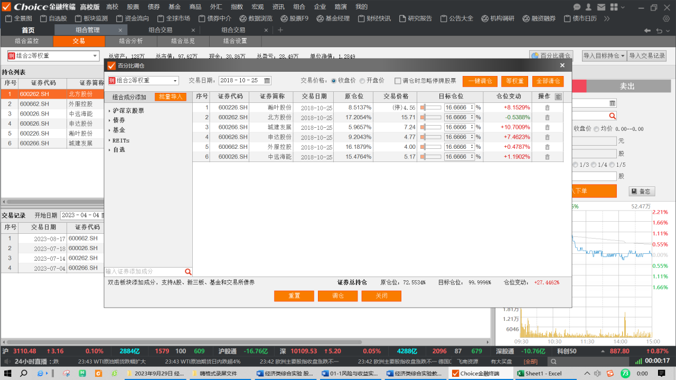Open the messages chat bubble icon
This screenshot has height=380, width=676.
[576, 7]
